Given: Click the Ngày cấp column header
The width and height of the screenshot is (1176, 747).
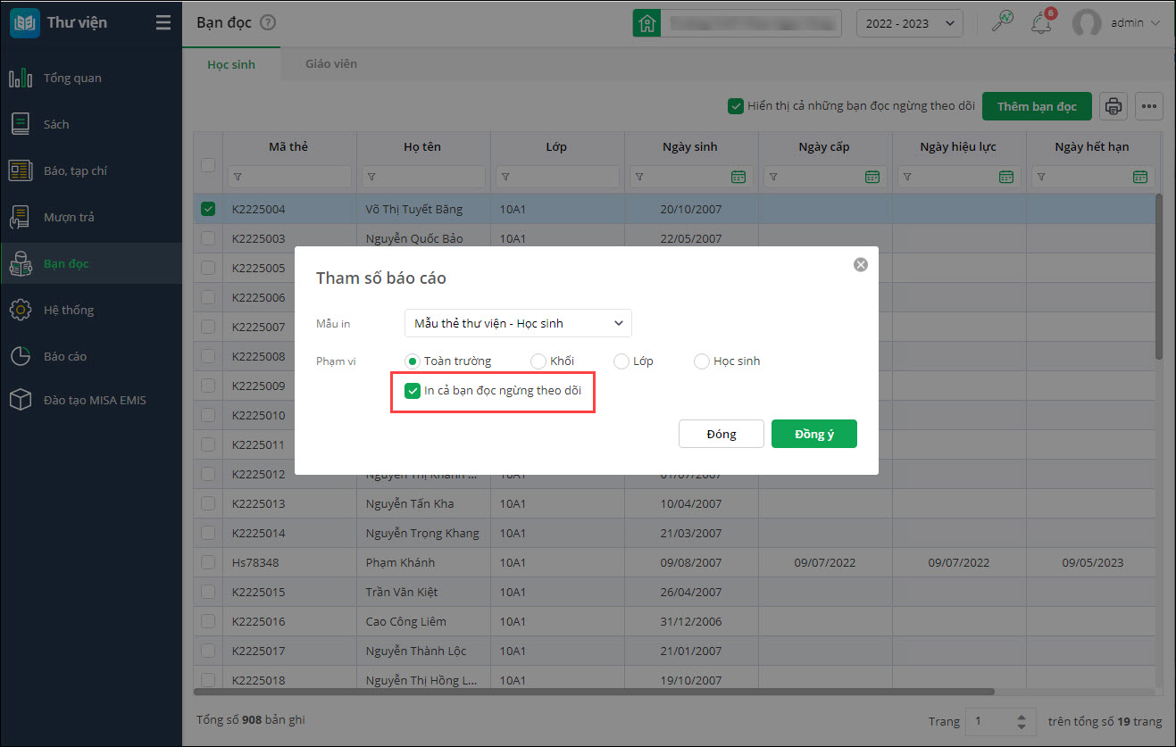Looking at the screenshot, I should [824, 146].
